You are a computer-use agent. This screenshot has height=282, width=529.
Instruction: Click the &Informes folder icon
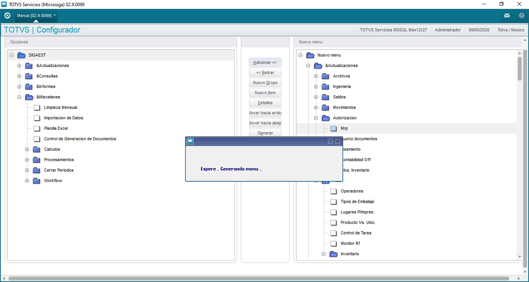coord(29,86)
